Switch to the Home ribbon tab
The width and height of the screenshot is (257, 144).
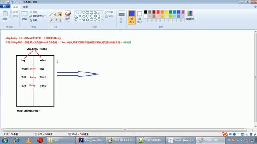pos(15,6)
